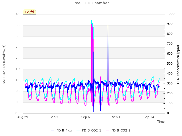Click the Sep 2 date tick label
The image size is (182, 136).
(54, 117)
